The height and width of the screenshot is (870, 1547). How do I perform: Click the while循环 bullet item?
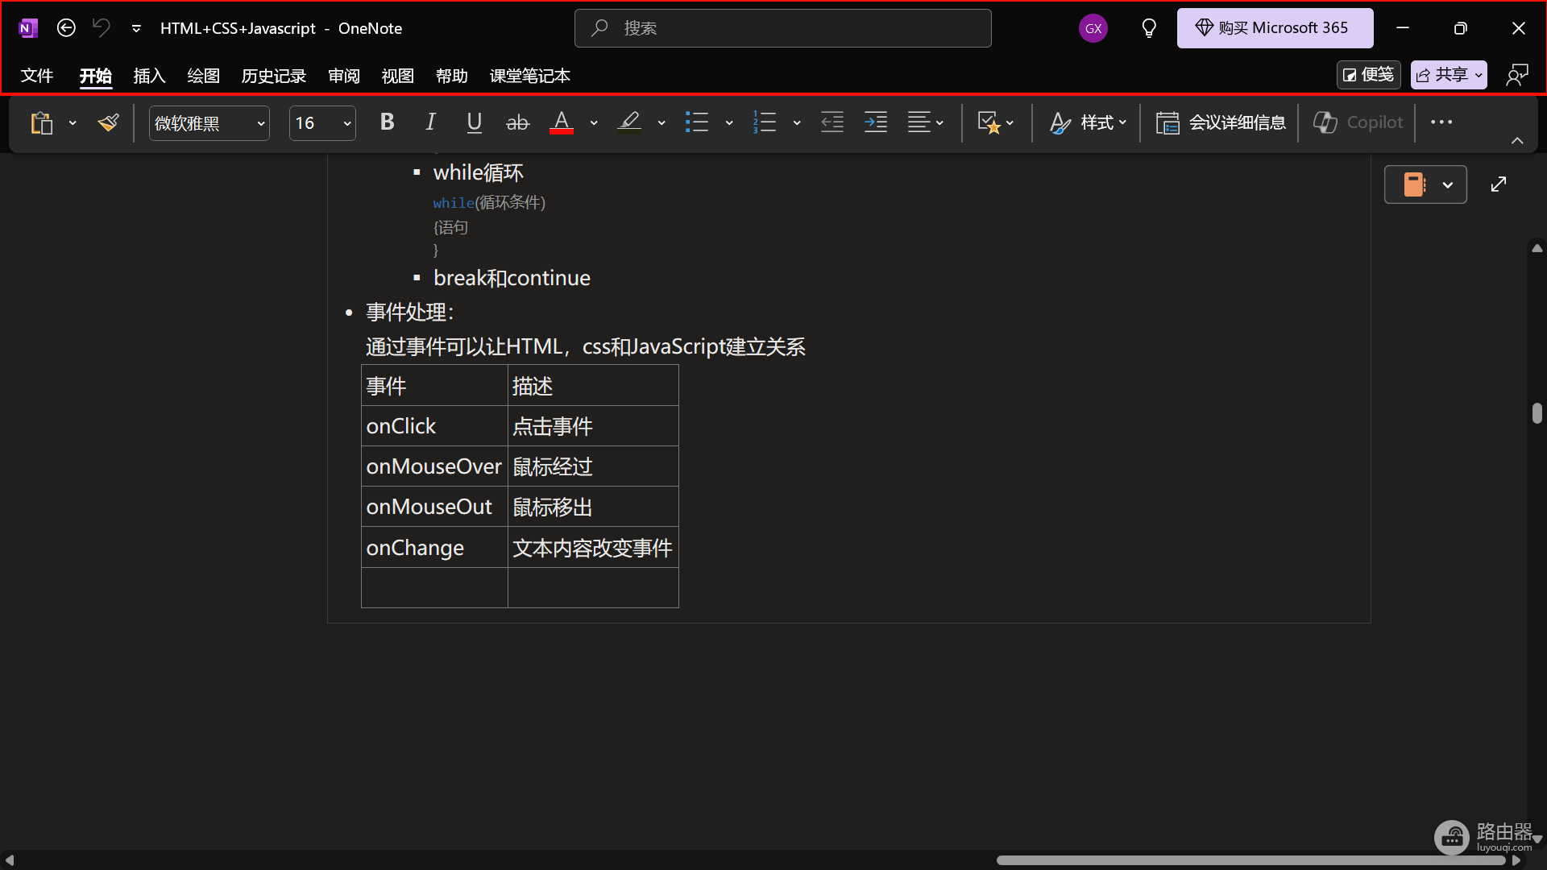pyautogui.click(x=479, y=172)
